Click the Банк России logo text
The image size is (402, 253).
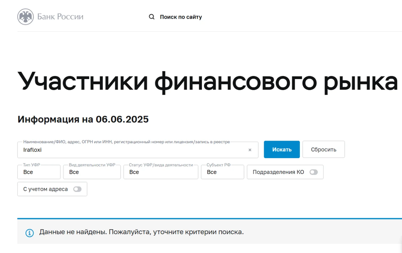[61, 17]
